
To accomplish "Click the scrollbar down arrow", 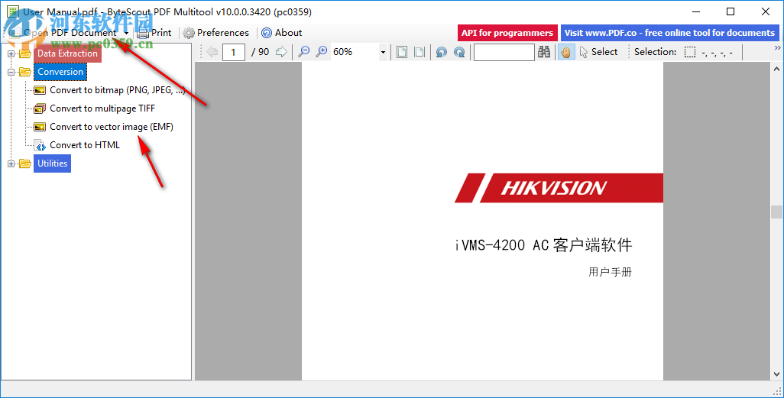I will coord(776,374).
